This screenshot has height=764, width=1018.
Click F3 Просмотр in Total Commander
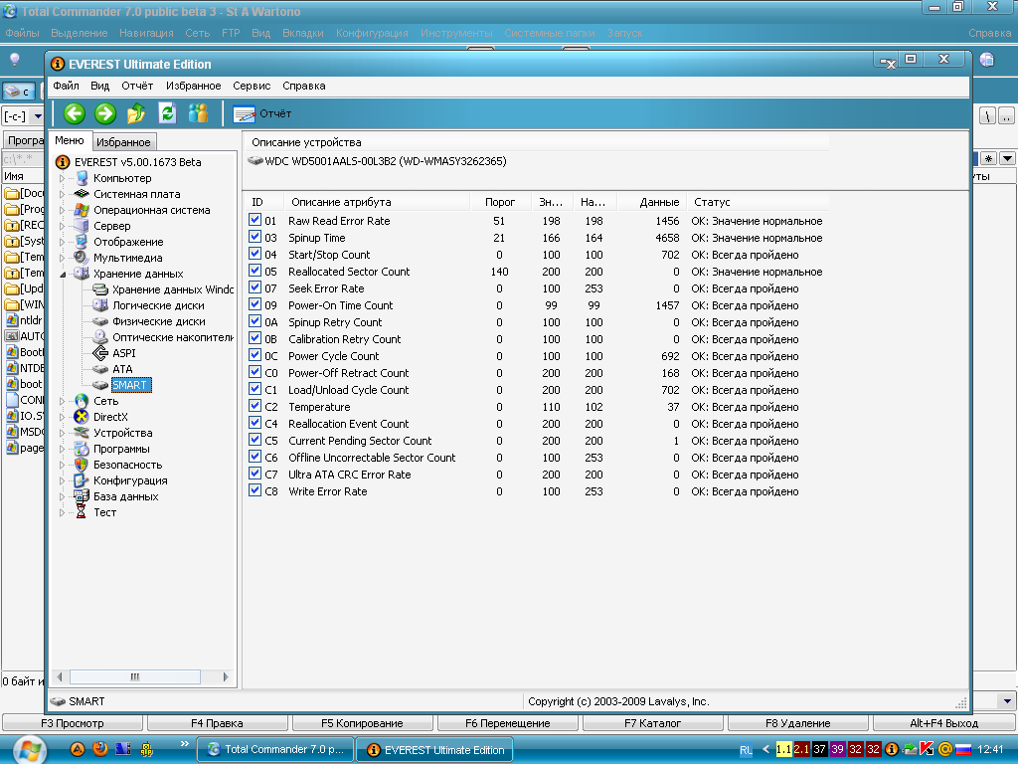tap(72, 723)
